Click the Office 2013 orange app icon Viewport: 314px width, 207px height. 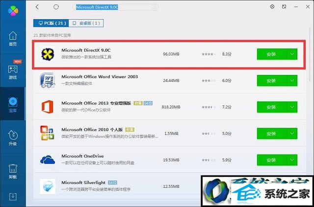(x=48, y=107)
